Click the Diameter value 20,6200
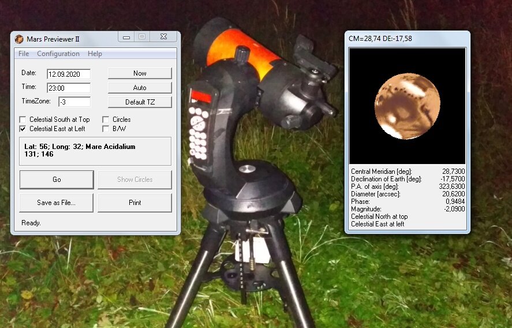 (x=453, y=193)
